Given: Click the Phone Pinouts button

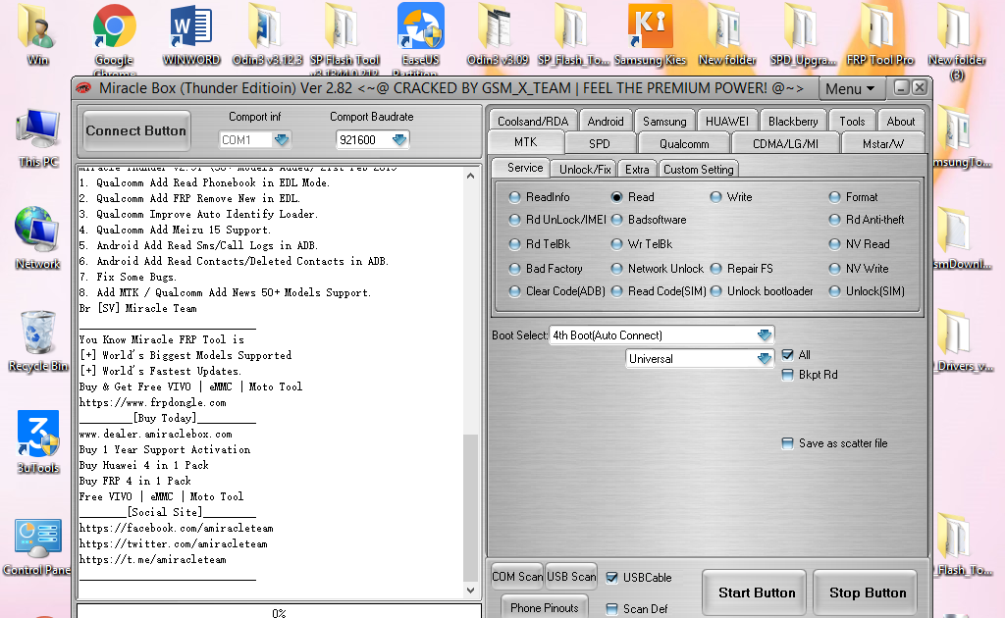Looking at the screenshot, I should coord(544,608).
